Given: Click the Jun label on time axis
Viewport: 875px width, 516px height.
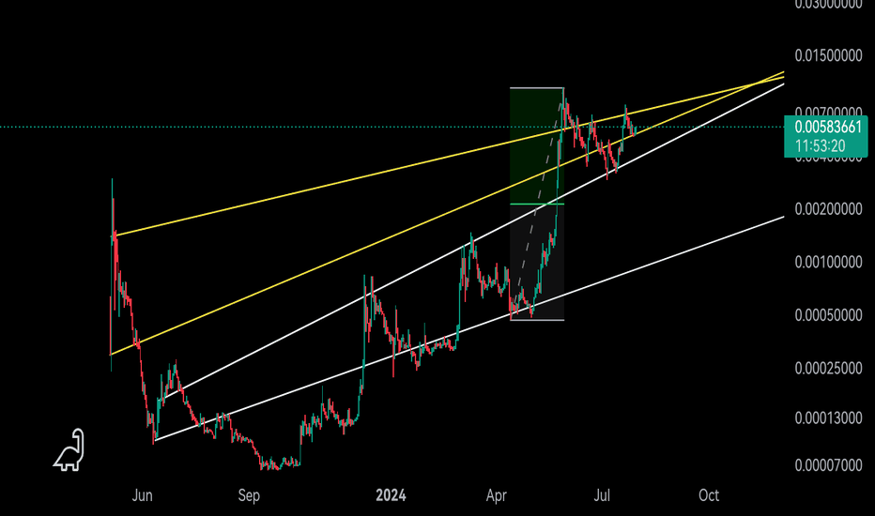Looking at the screenshot, I should (143, 495).
